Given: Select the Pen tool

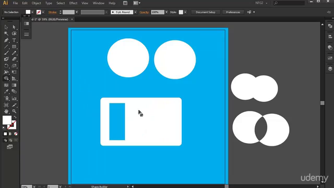Looking at the screenshot, I should [6, 40].
